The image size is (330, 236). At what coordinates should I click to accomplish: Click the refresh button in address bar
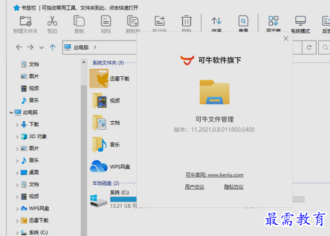309,48
